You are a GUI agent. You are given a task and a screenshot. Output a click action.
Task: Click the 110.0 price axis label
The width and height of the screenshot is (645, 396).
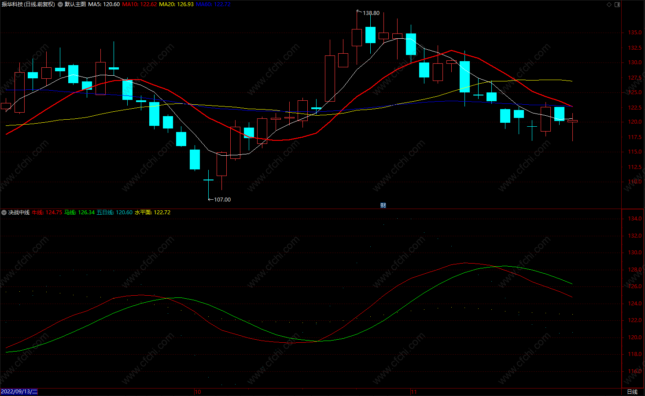click(634, 181)
